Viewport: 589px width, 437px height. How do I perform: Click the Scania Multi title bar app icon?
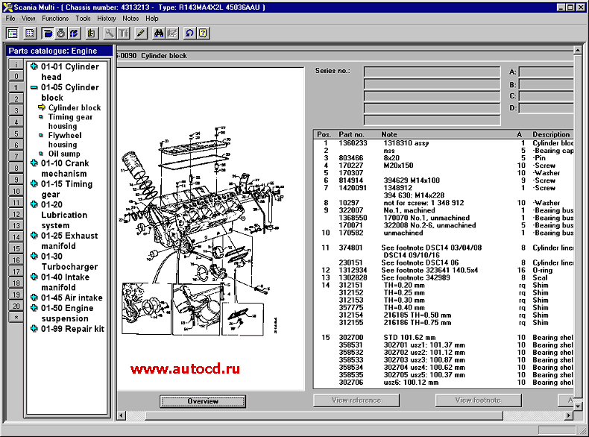pyautogui.click(x=7, y=7)
